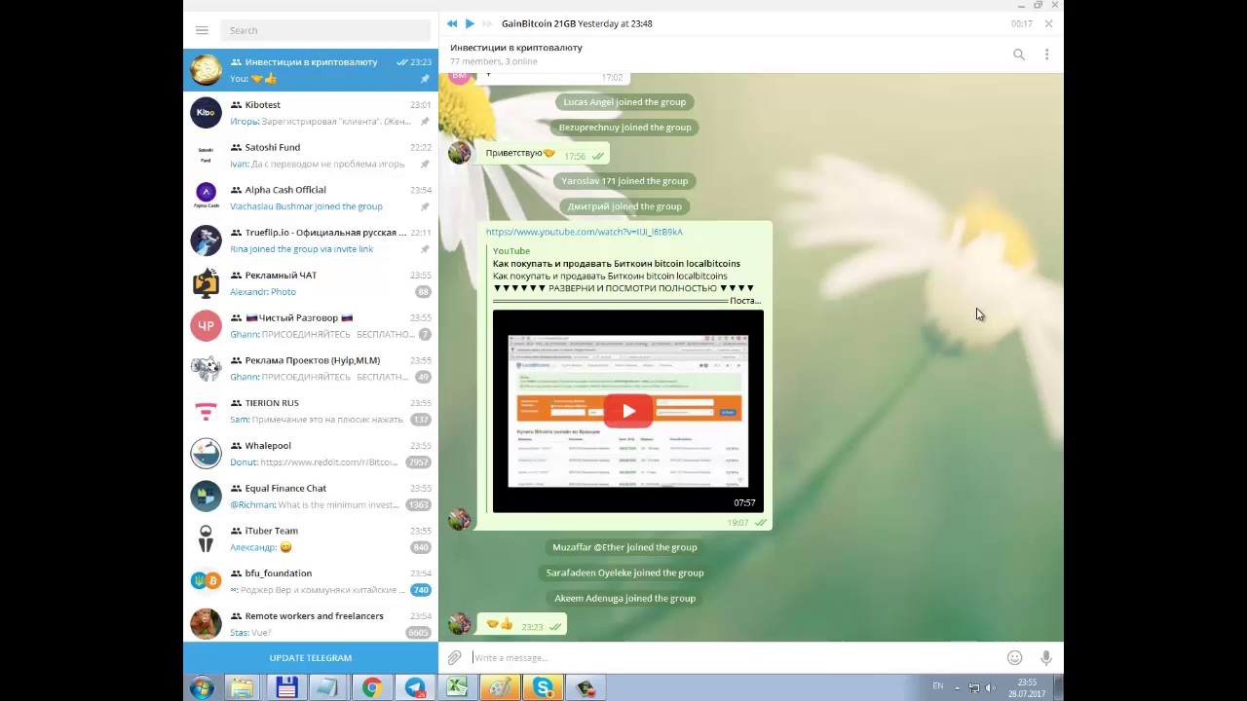Click TIERION RUS avatar icon

206,411
